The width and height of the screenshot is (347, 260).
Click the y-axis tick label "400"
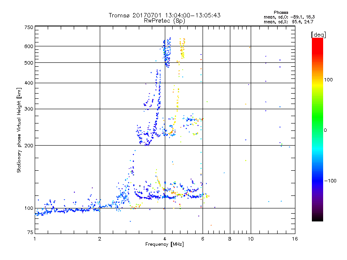(29, 83)
